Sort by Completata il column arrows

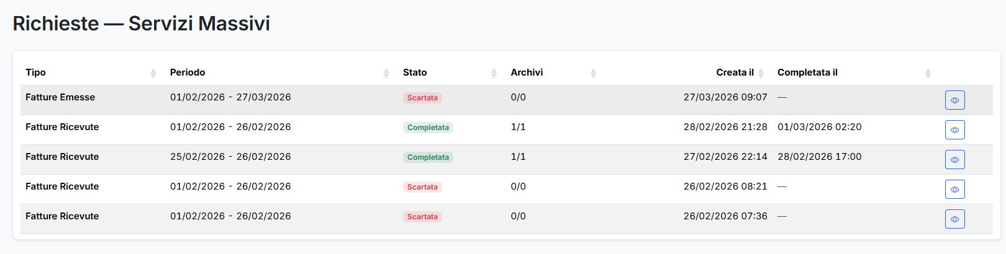pyautogui.click(x=928, y=73)
